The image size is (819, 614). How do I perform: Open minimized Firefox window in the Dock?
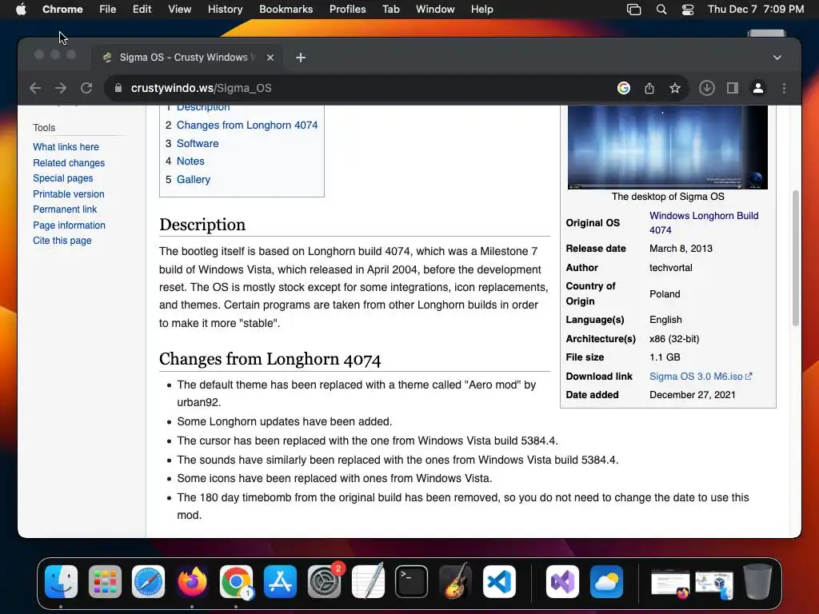tap(670, 584)
